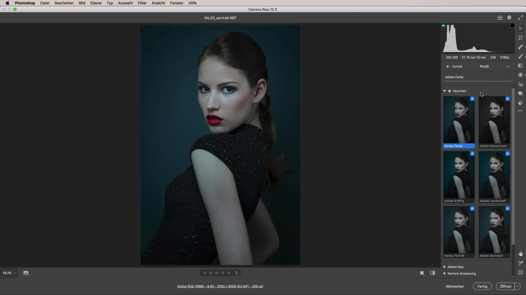
Task: Select the Adobe Monochrom profile thumbnail
Action: tap(494, 122)
